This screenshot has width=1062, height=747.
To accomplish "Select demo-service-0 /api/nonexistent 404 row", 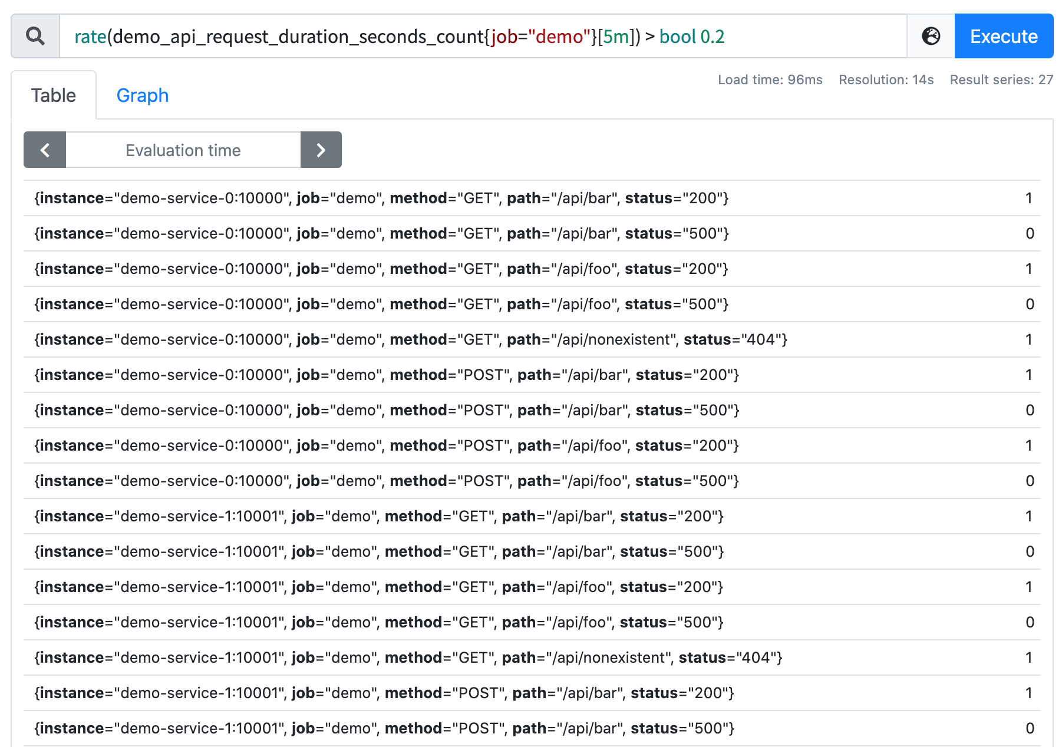I will 532,339.
